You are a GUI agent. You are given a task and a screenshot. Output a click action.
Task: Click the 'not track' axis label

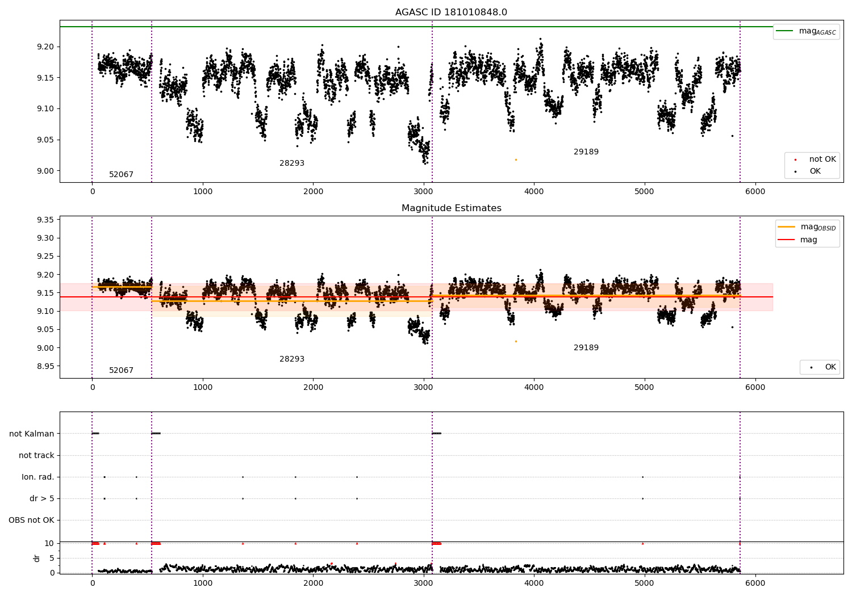[36, 455]
